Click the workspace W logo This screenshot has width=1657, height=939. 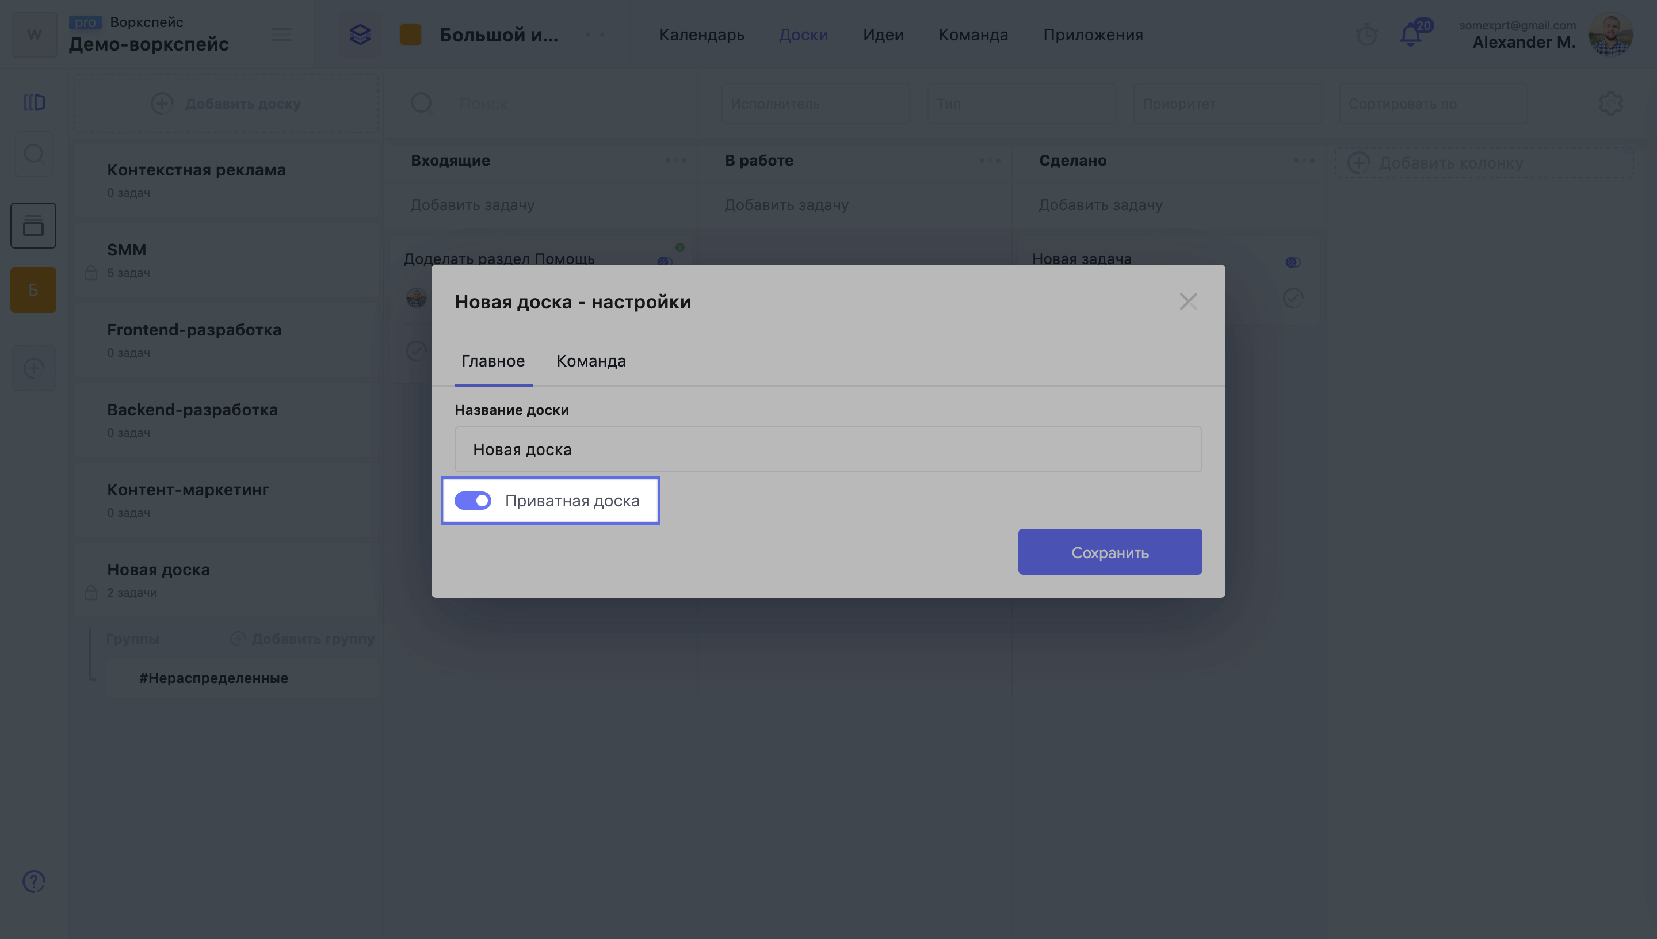coord(34,35)
